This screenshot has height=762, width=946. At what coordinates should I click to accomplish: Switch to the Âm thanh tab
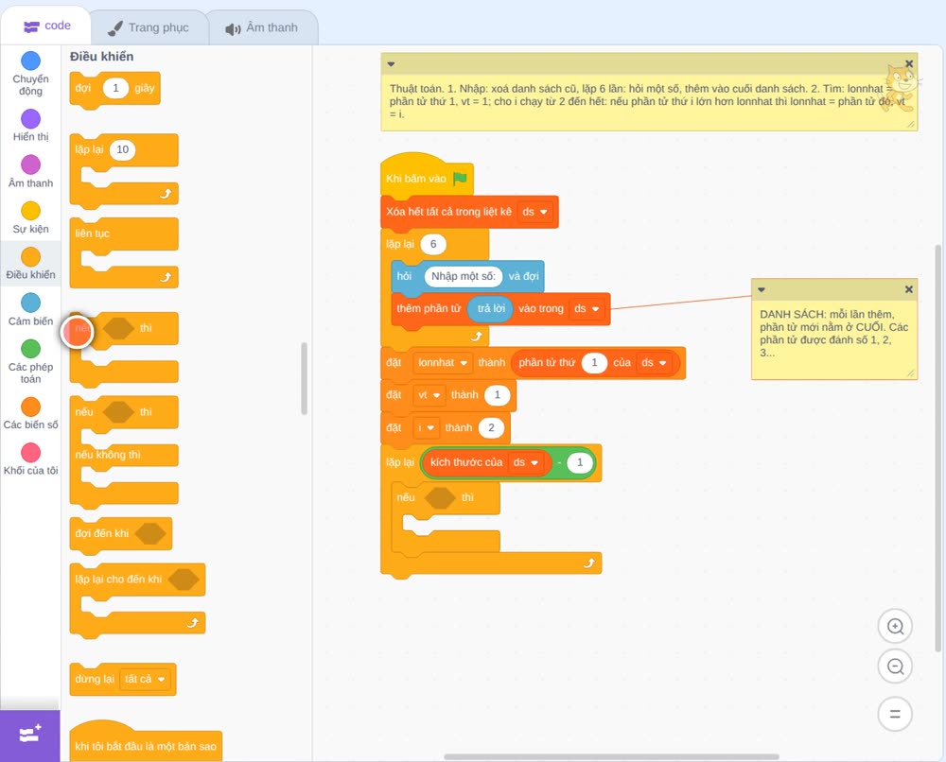[262, 27]
